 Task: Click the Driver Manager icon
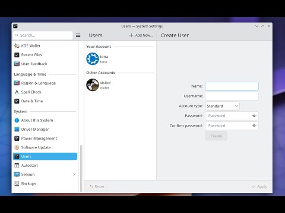(17, 130)
